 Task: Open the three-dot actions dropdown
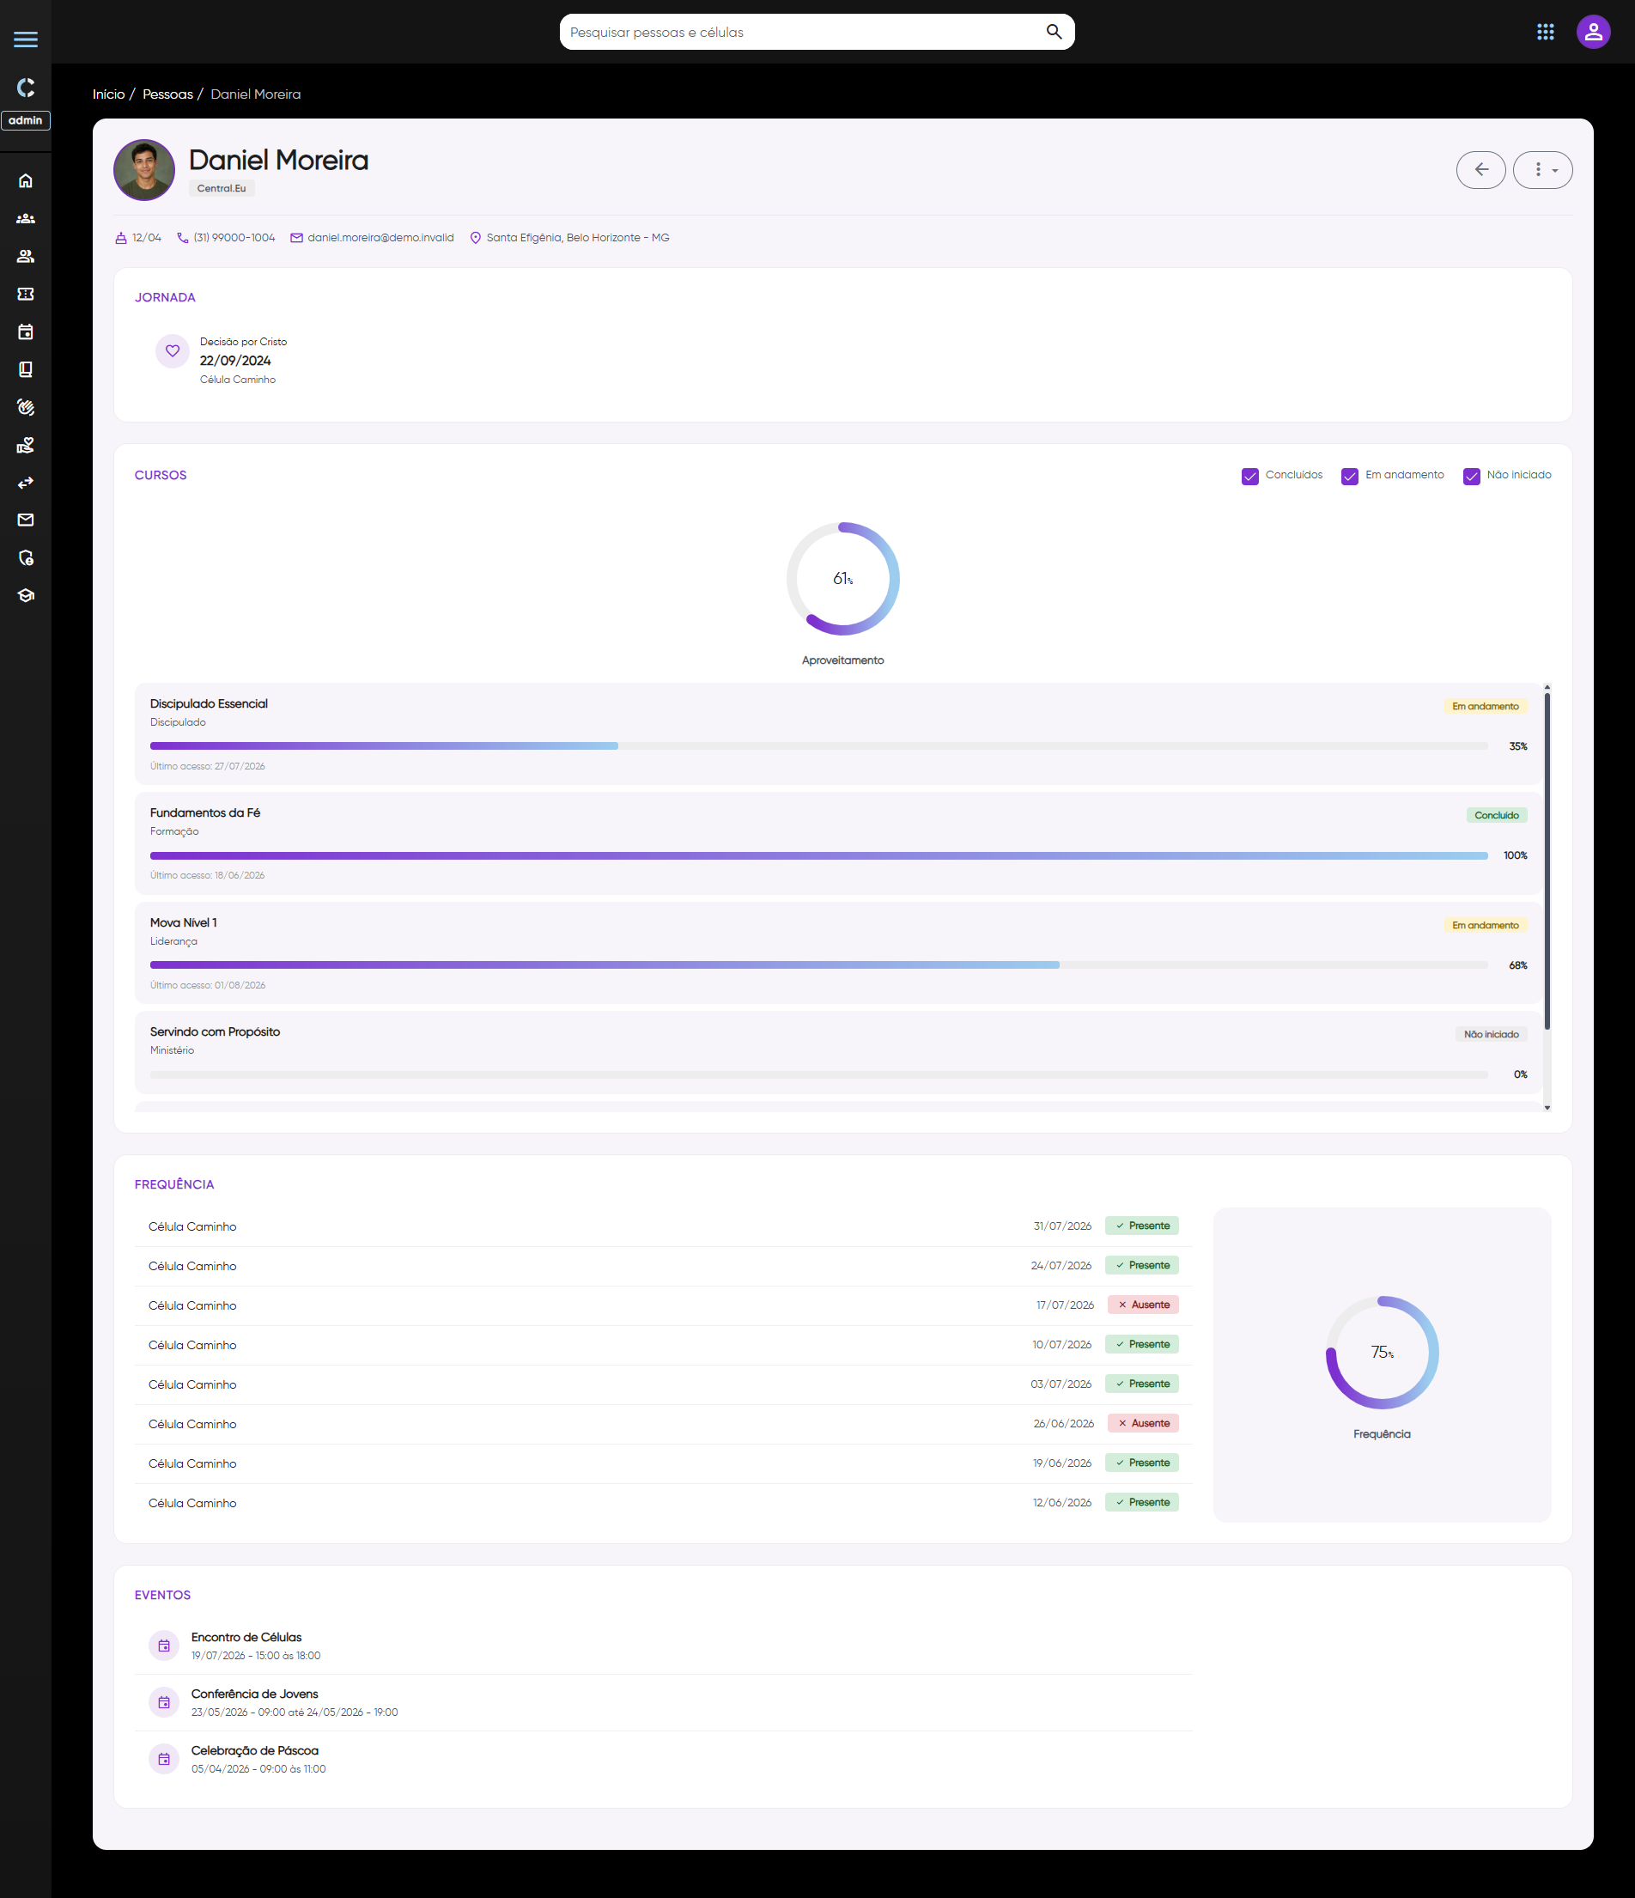click(1542, 169)
